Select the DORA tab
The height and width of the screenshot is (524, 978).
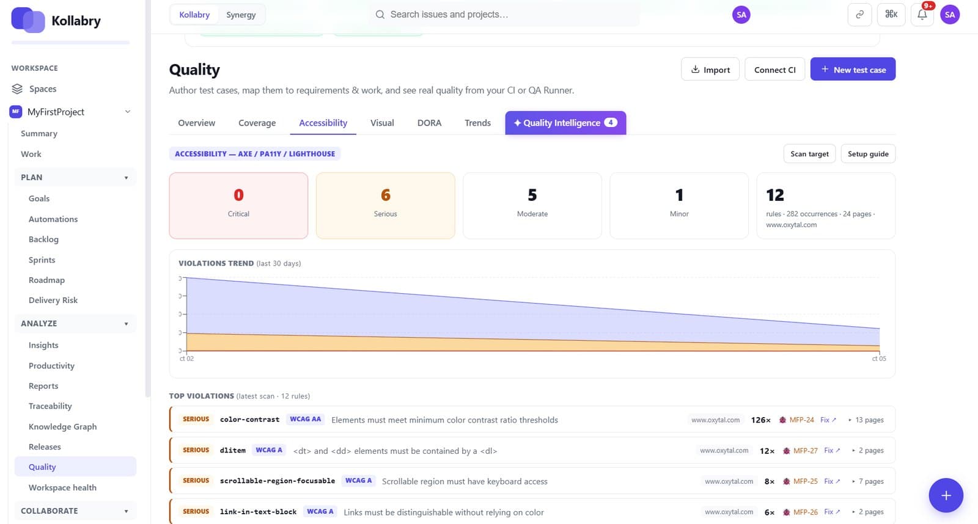429,123
